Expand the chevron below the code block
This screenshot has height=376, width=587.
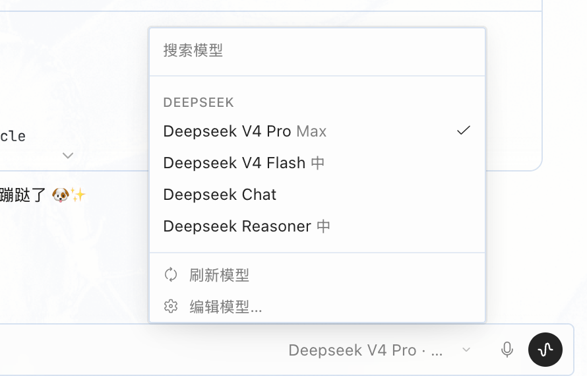(x=68, y=155)
